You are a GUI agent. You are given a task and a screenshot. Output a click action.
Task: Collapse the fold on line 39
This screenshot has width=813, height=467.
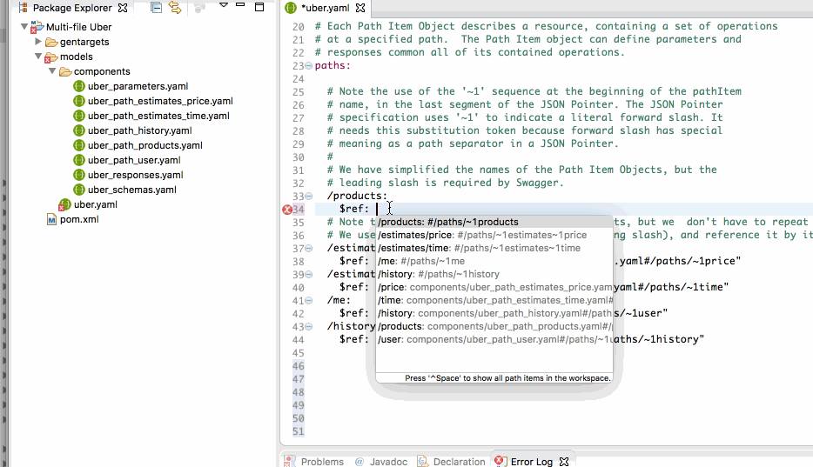(308, 275)
